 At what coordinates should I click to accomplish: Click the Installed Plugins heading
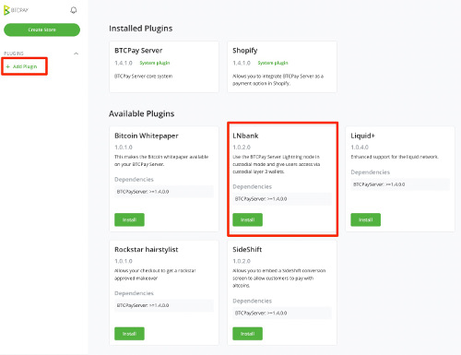[x=141, y=29]
